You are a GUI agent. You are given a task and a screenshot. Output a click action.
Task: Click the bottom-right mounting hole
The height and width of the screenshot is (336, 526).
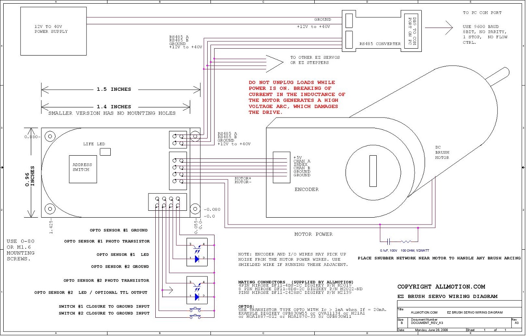[x=195, y=209]
